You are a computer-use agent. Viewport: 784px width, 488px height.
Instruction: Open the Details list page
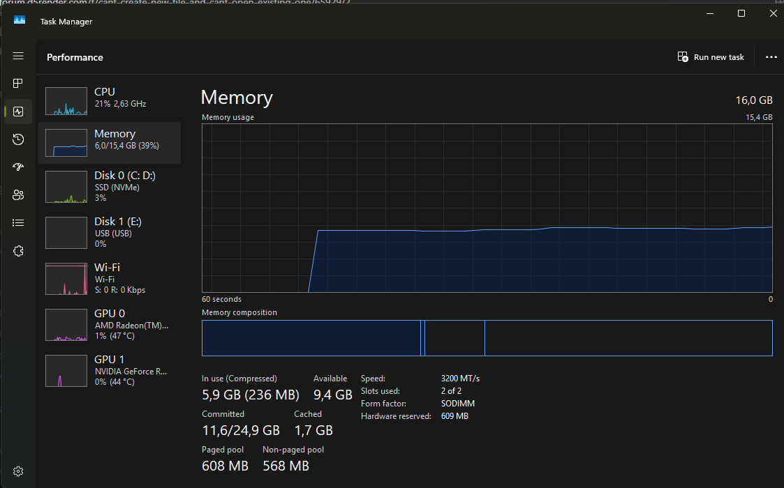click(x=18, y=223)
